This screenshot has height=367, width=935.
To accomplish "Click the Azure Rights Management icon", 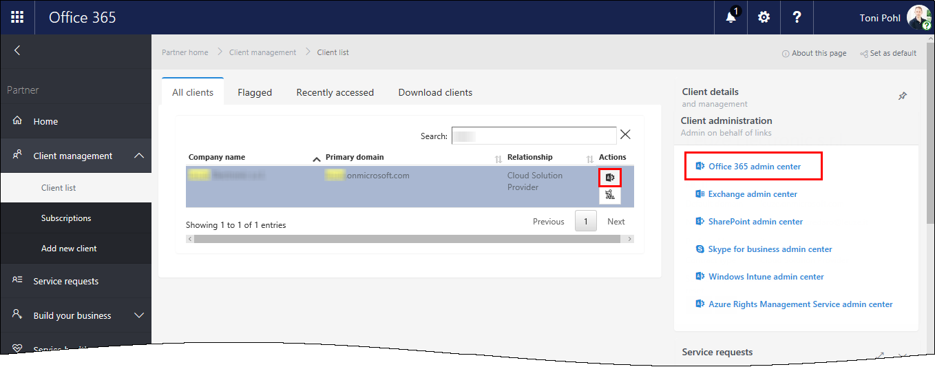I will tap(700, 304).
